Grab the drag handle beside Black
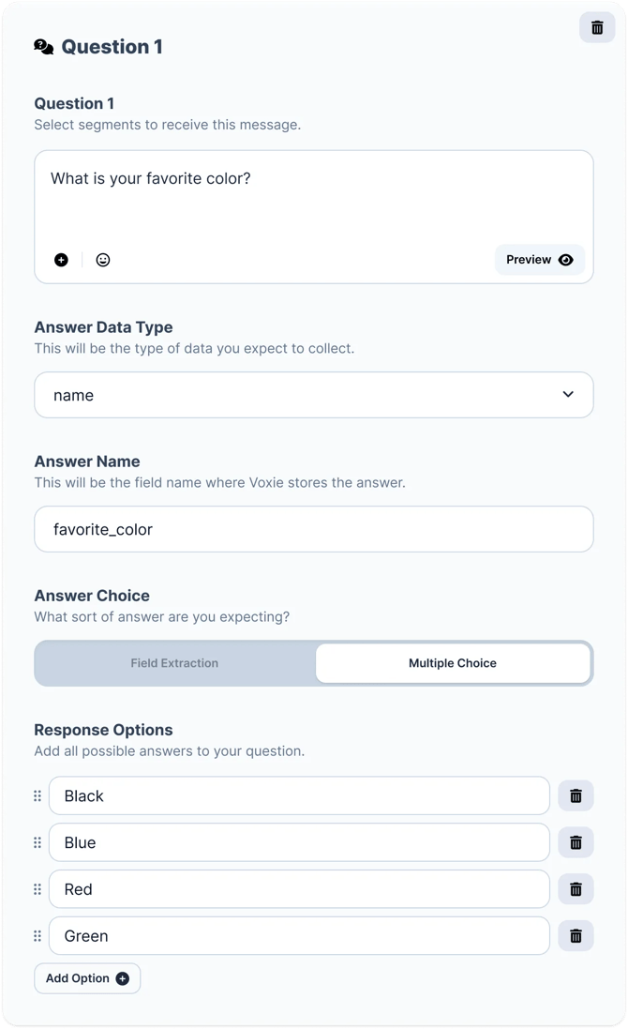The width and height of the screenshot is (628, 1029). pyautogui.click(x=37, y=795)
